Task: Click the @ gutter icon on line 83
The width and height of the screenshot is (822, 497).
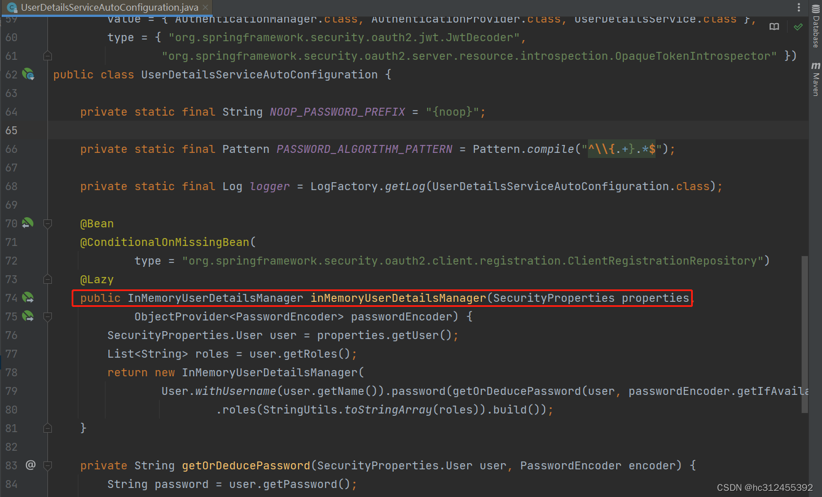Action: click(x=30, y=465)
